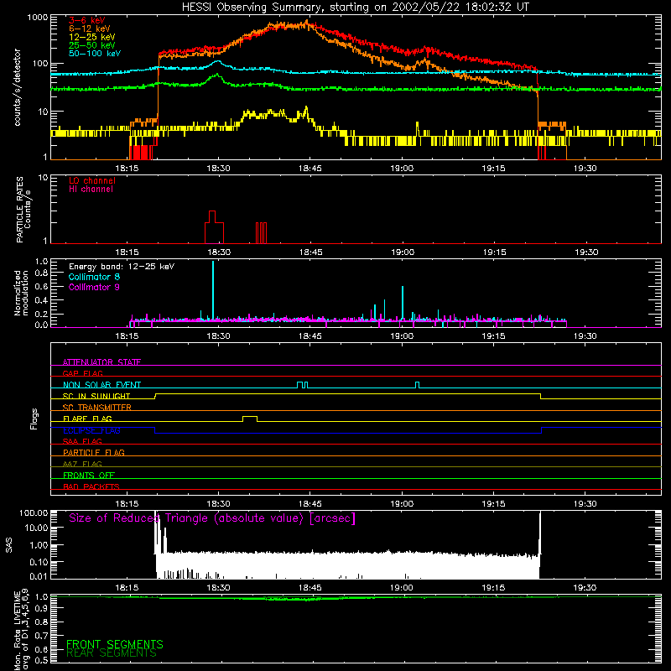Click the FLARE FLAG label

pos(87,419)
